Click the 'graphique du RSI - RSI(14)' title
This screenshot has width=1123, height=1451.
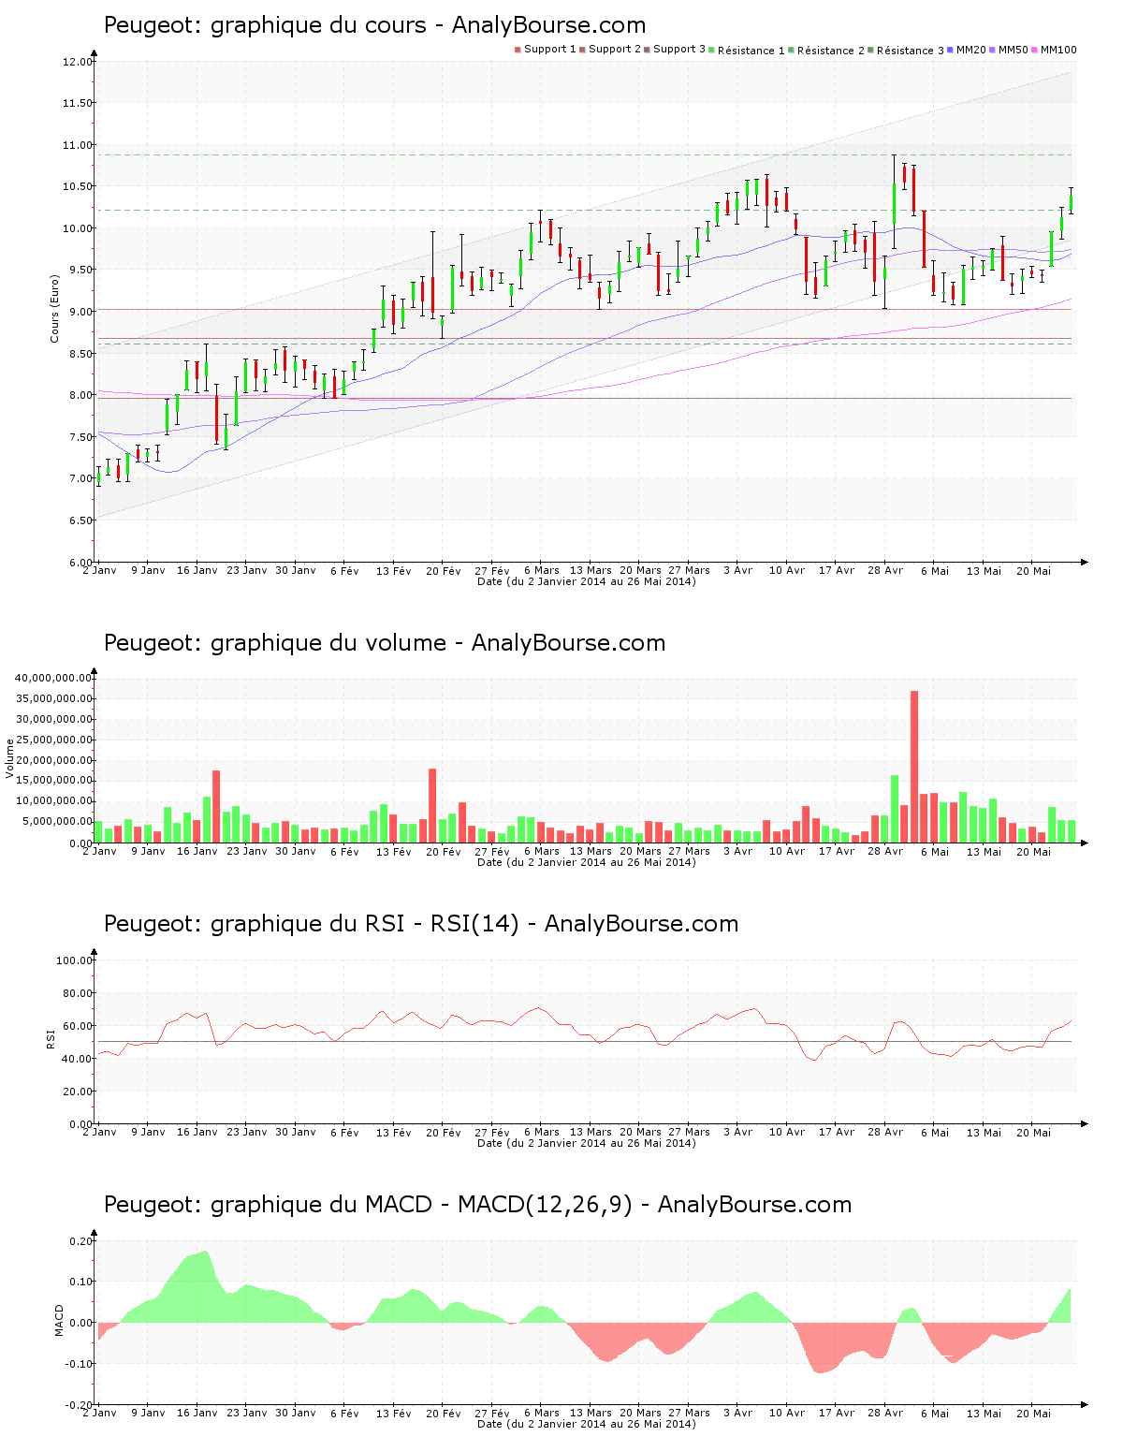tap(365, 924)
